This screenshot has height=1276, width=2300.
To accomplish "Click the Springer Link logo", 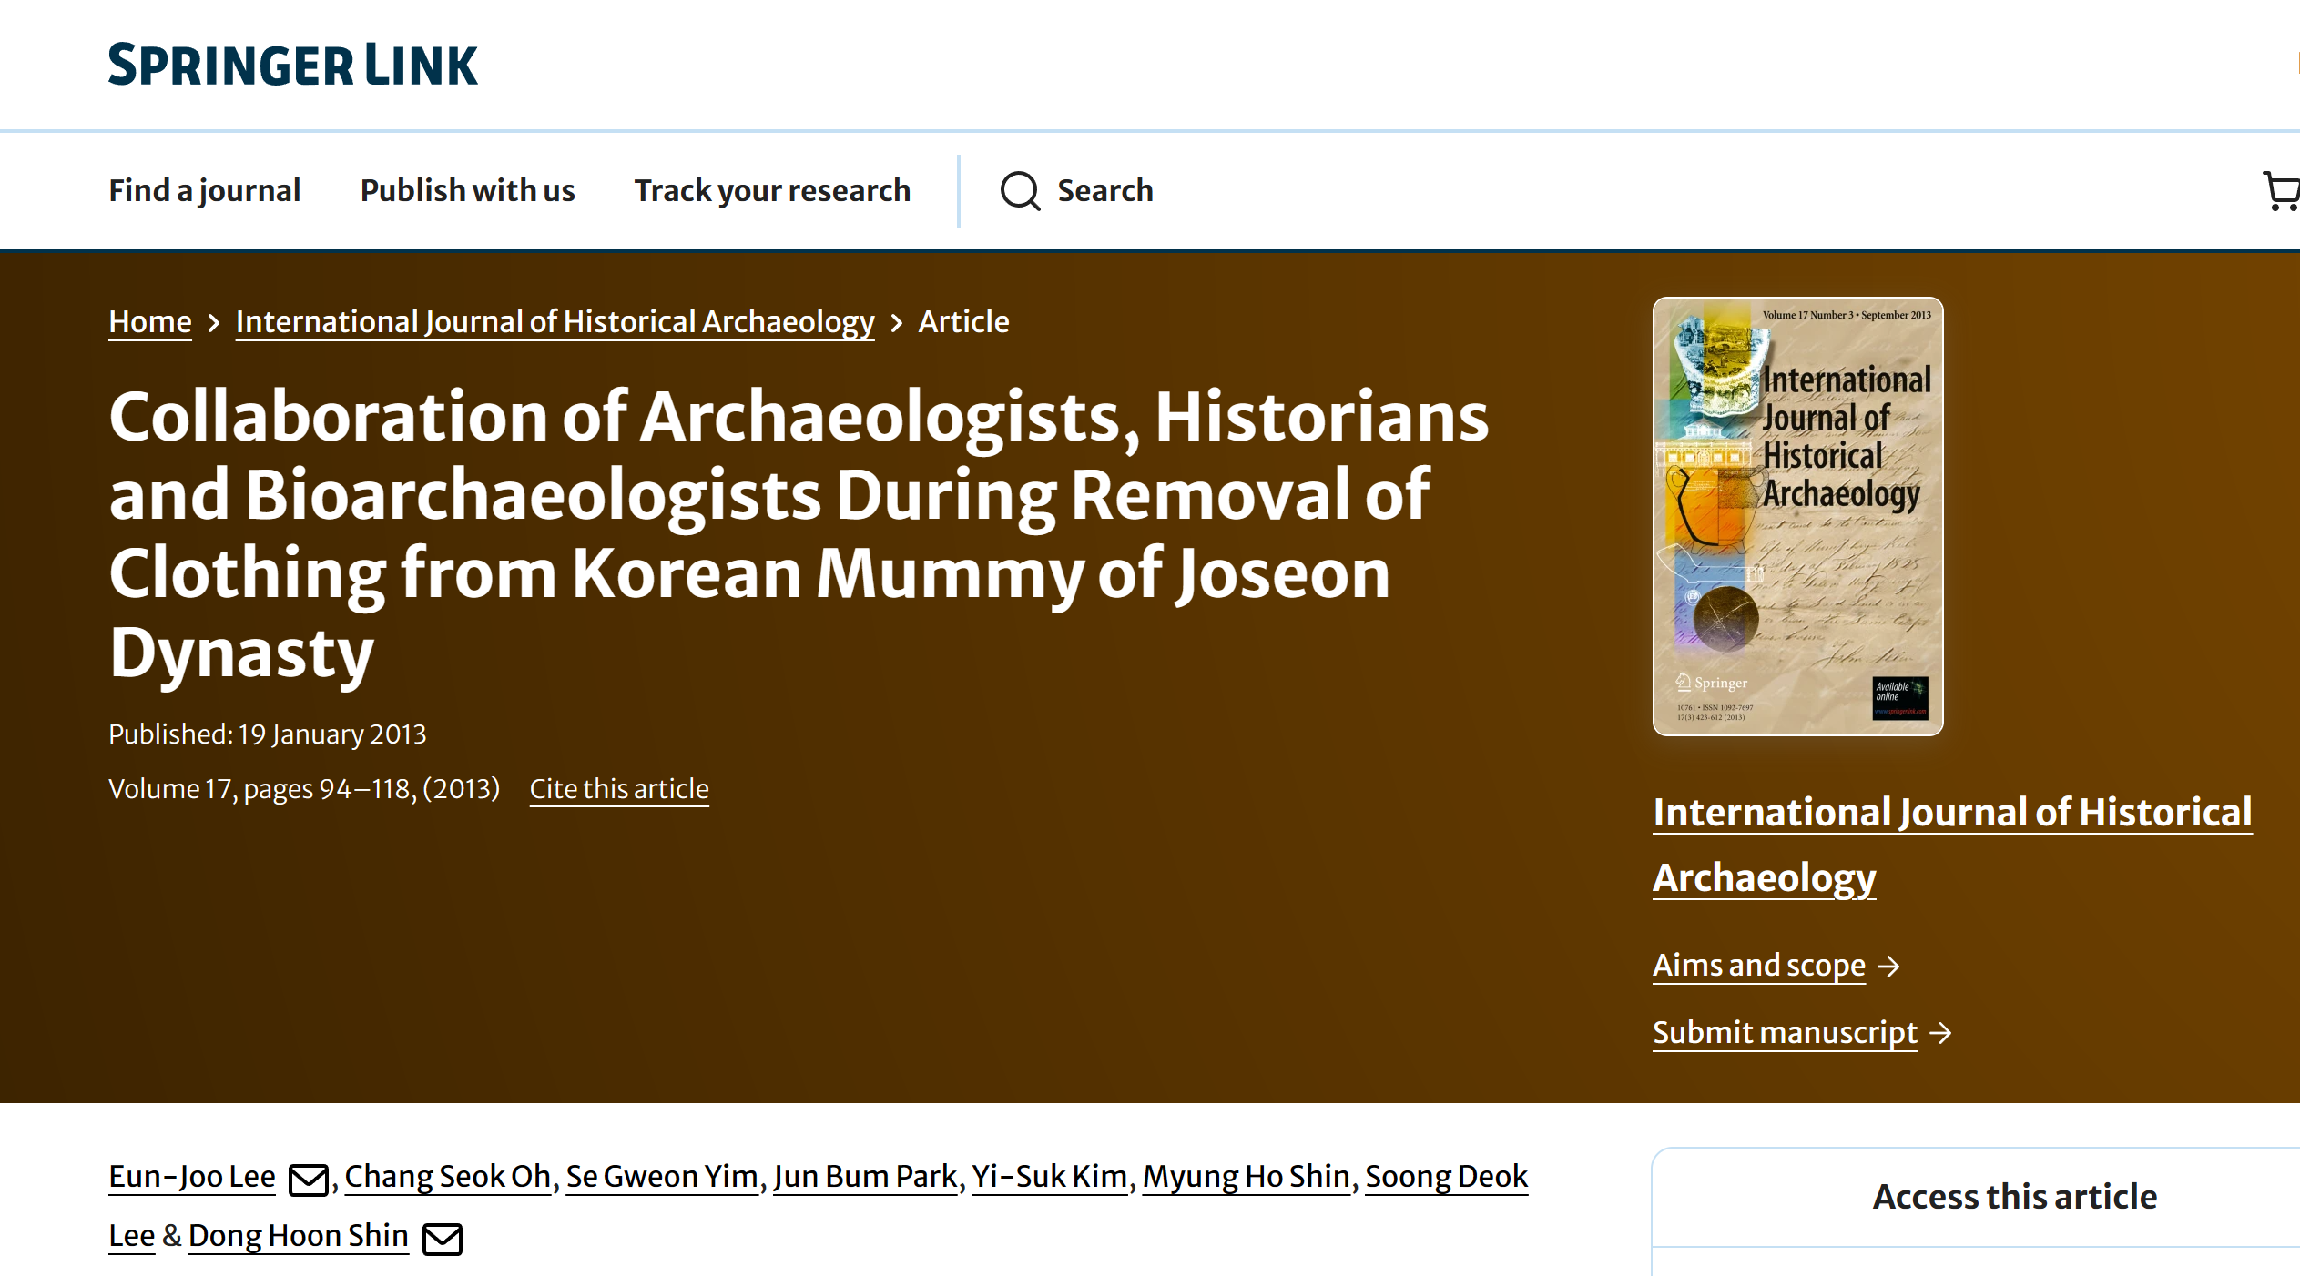I will (x=292, y=65).
